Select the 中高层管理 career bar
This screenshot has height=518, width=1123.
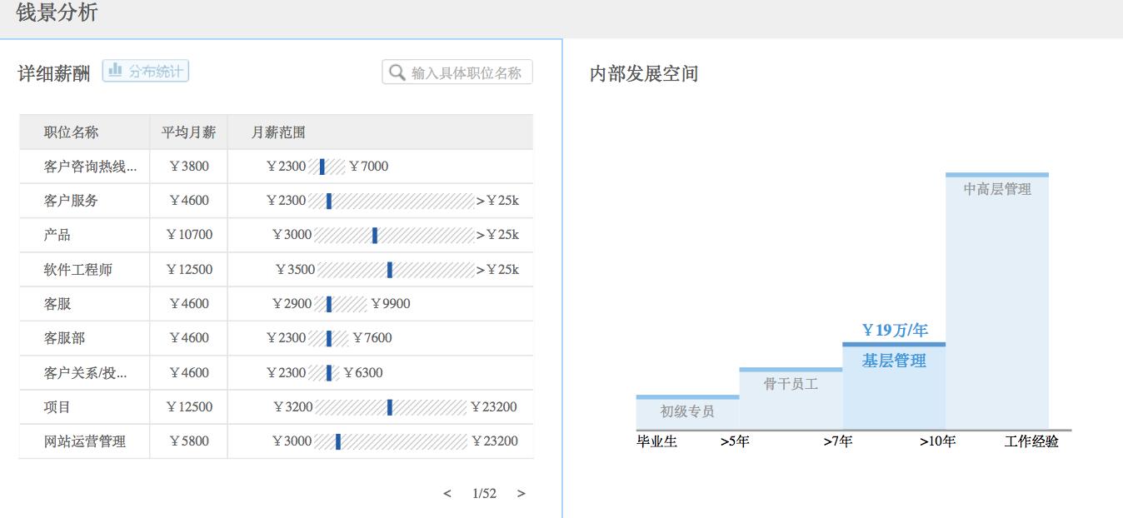[x=997, y=301]
